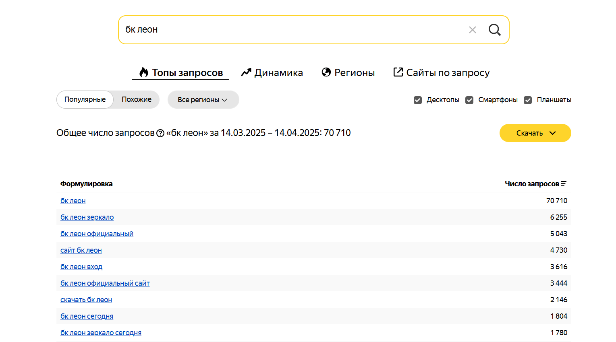The width and height of the screenshot is (616, 342).
Task: Toggle the Смартфоны checkbox
Action: point(469,100)
